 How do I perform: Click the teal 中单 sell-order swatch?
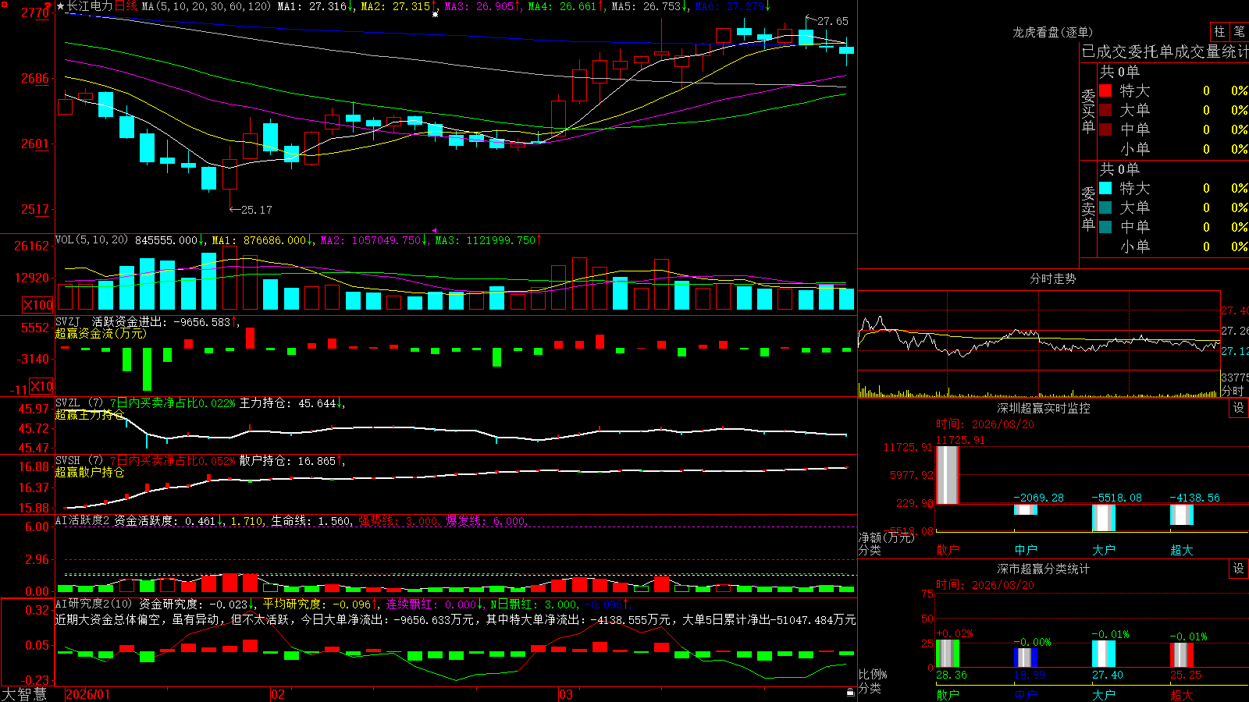click(x=1105, y=227)
